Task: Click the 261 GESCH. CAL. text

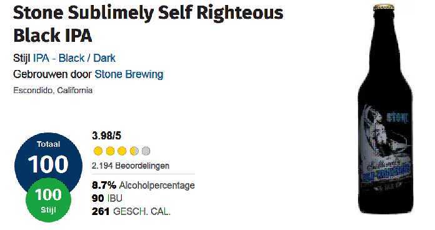Action: pos(131,212)
